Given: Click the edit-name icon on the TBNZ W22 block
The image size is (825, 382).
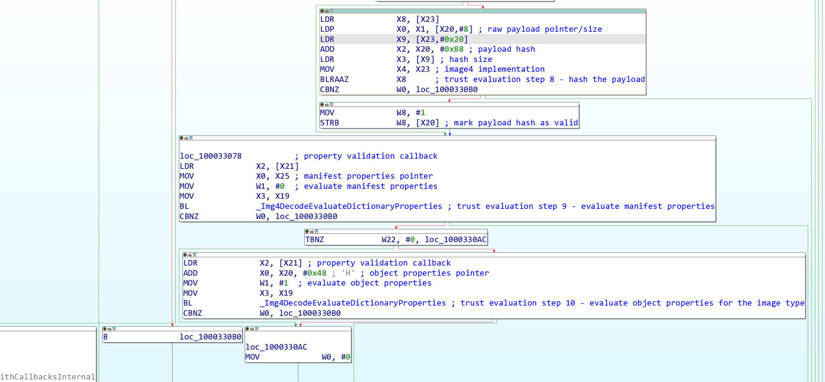Looking at the screenshot, I should point(312,231).
